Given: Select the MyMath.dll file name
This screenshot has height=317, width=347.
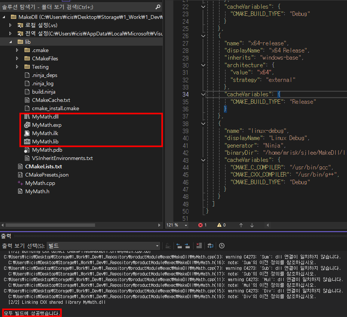Looking at the screenshot, I should click(x=45, y=117).
